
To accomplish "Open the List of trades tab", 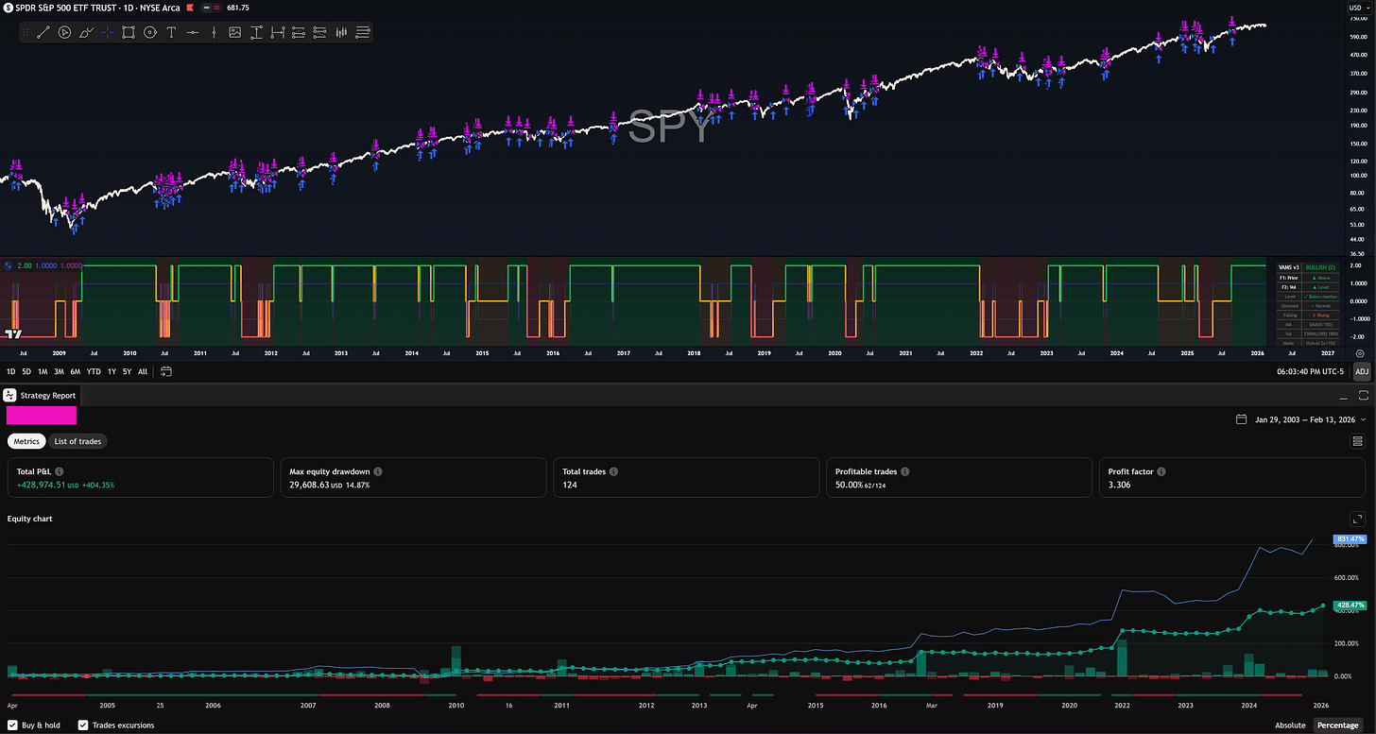I will 77,441.
